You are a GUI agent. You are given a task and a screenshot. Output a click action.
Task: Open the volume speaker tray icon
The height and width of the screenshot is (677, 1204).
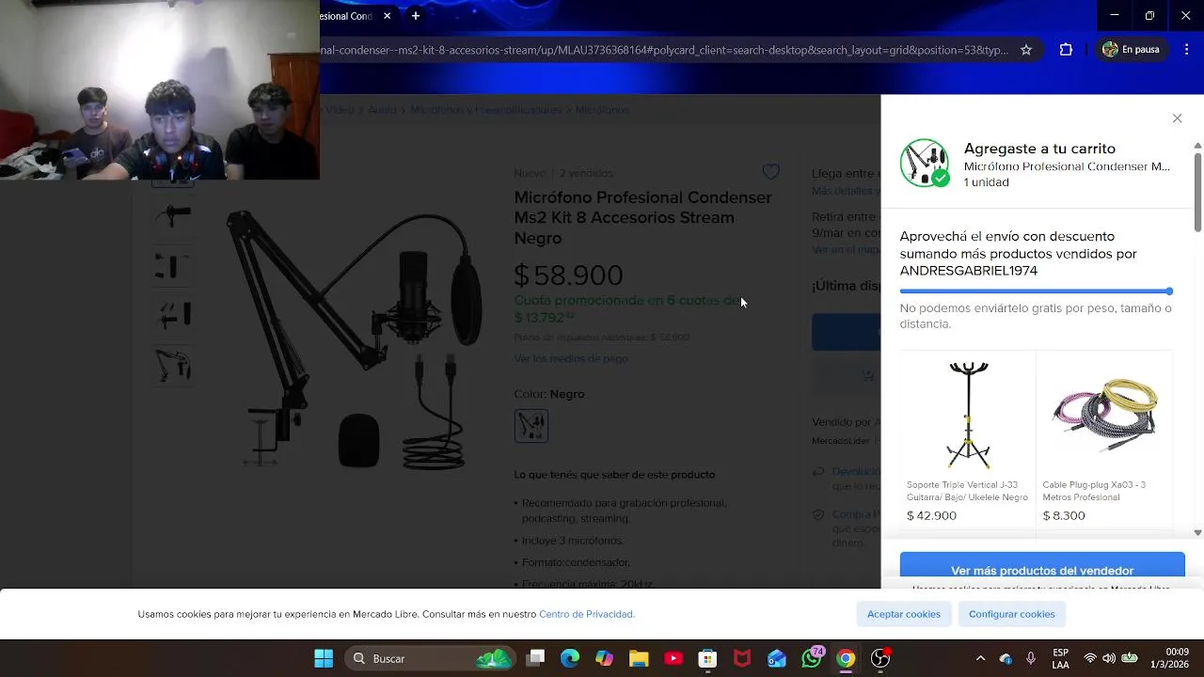(x=1109, y=658)
